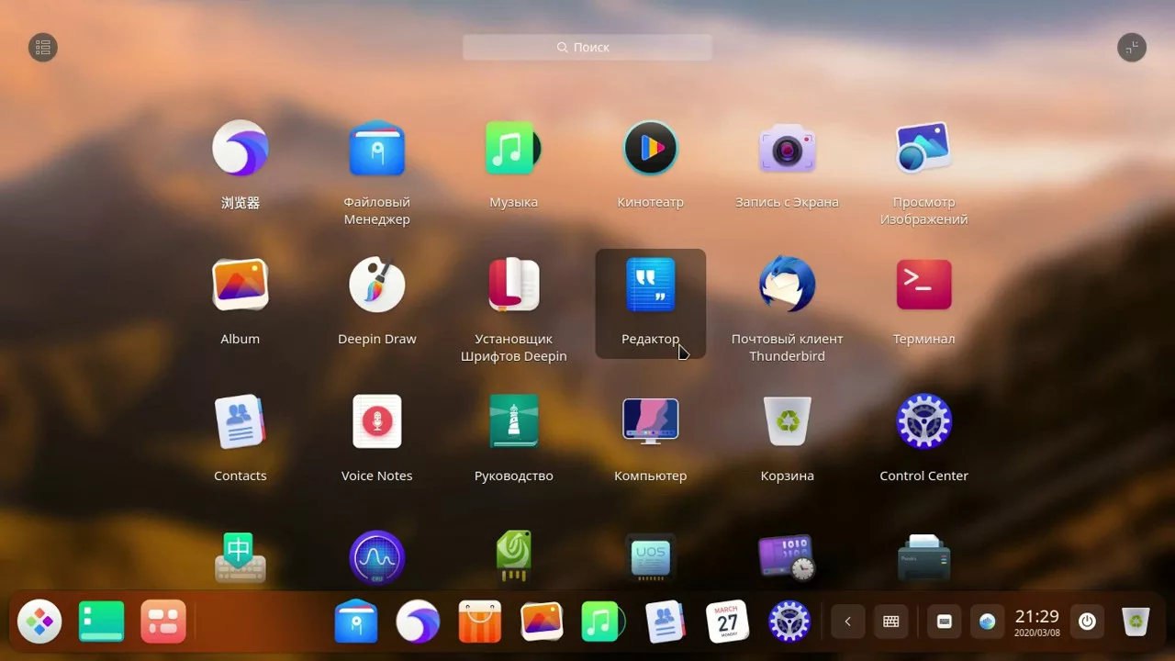
Task: Open multitasking view from the dock
Action: tap(163, 622)
